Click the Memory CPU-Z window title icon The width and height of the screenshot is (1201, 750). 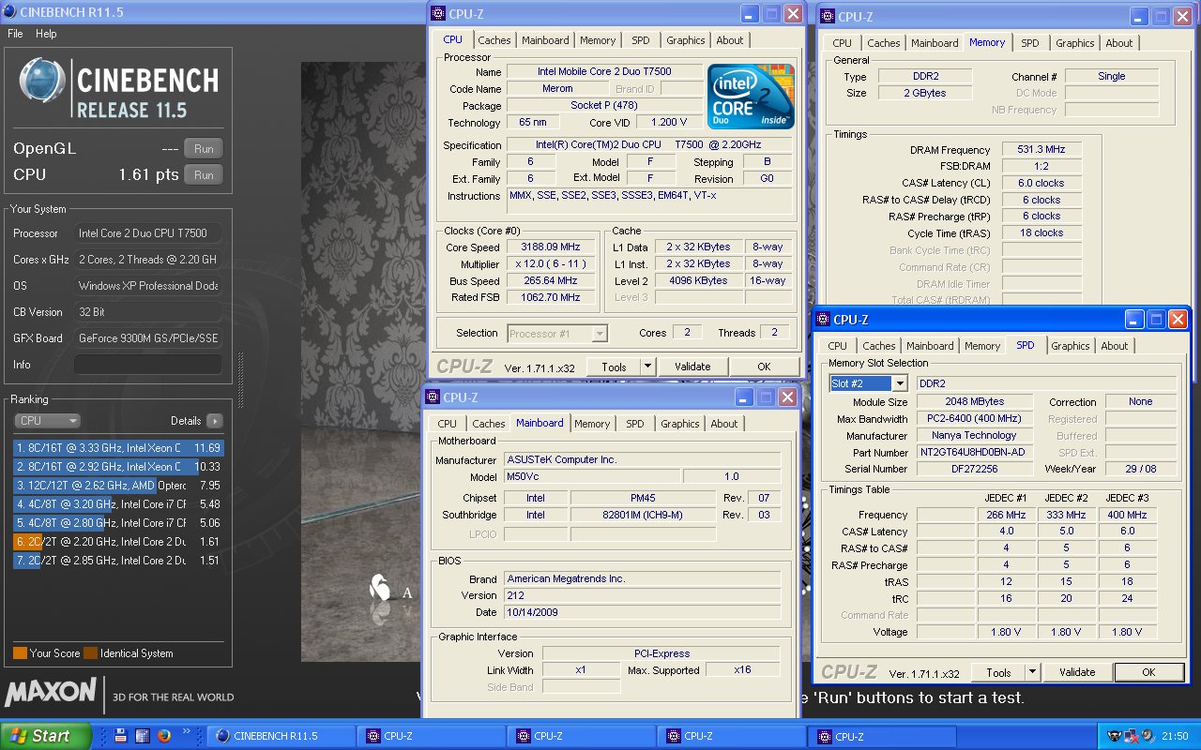(x=827, y=16)
